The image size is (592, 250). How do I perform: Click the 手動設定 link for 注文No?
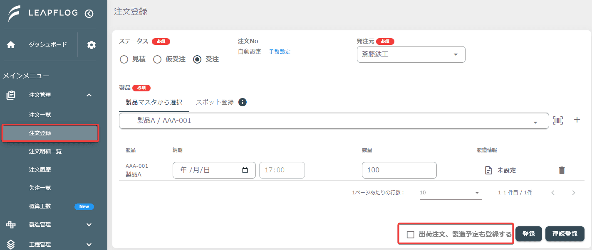tap(280, 52)
